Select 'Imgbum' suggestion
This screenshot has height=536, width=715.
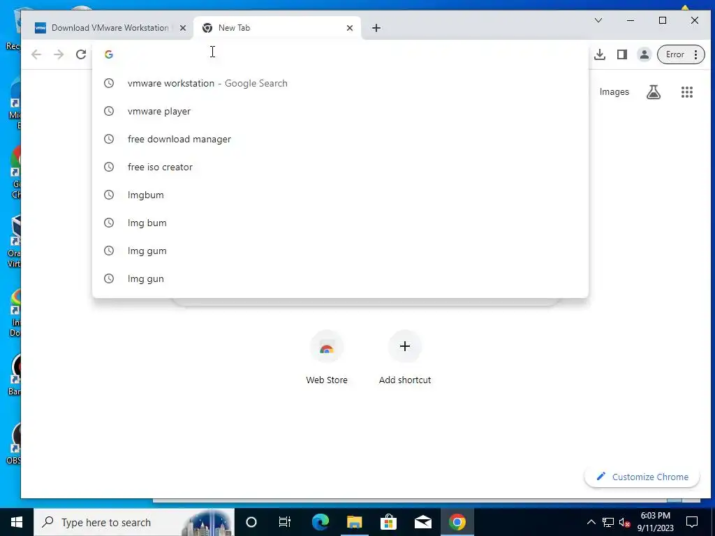(340, 195)
